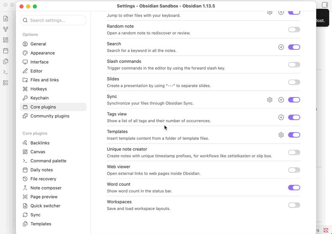Toggle right sidebar icon in main window
Image resolution: width=332 pixels, height=234 pixels.
(x=325, y=5)
